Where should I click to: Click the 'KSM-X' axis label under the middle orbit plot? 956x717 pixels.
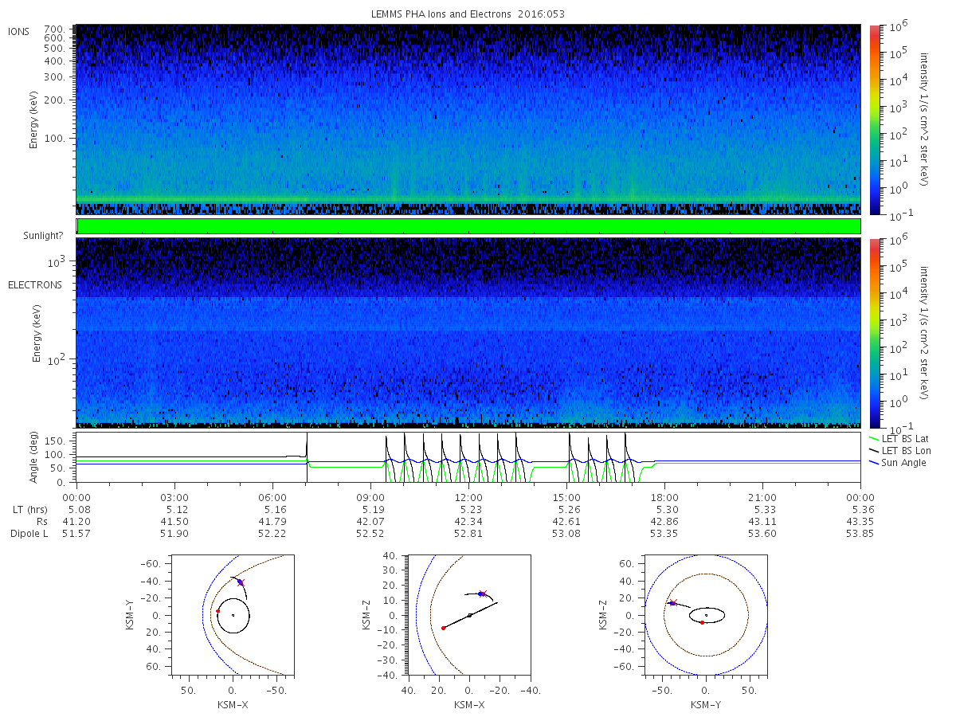pos(469,703)
